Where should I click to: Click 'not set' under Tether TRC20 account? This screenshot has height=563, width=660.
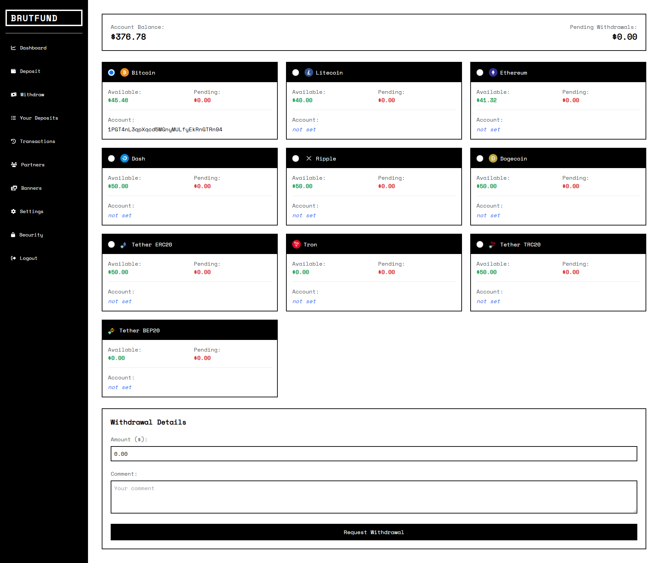coord(488,301)
